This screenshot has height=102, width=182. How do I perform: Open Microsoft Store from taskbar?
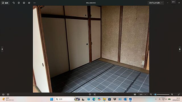tap(109, 99)
